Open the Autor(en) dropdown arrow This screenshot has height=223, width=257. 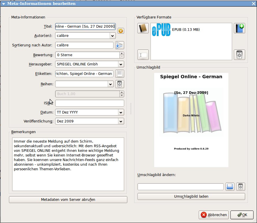(112, 36)
